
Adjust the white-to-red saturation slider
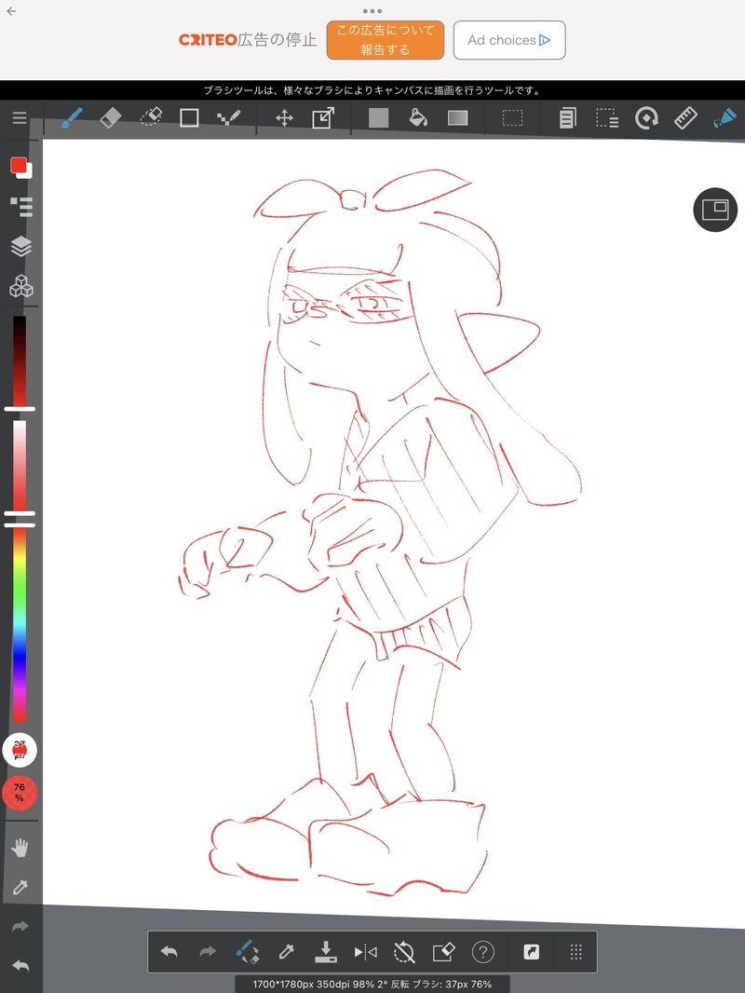click(20, 466)
